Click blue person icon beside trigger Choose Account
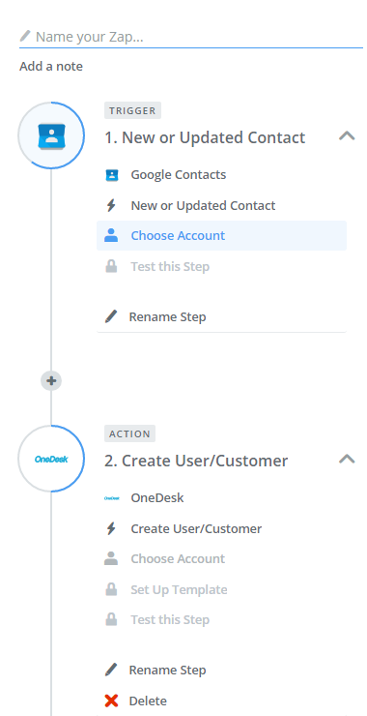 tap(111, 236)
